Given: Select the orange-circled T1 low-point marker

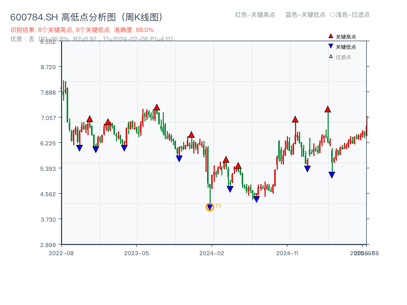Looking at the screenshot, I should click(x=210, y=207).
